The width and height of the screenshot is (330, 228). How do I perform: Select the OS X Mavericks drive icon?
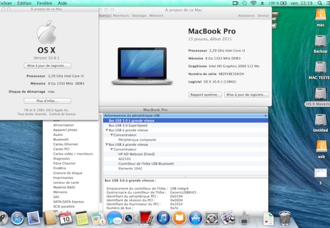tap(320, 94)
